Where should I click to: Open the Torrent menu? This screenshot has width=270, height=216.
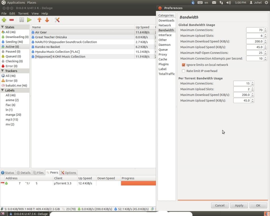[23, 13]
